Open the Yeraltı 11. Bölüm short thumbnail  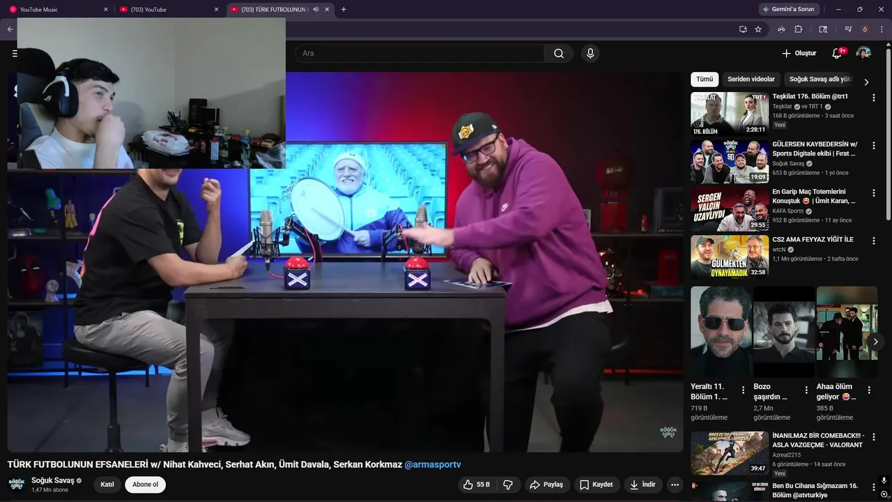[721, 332]
